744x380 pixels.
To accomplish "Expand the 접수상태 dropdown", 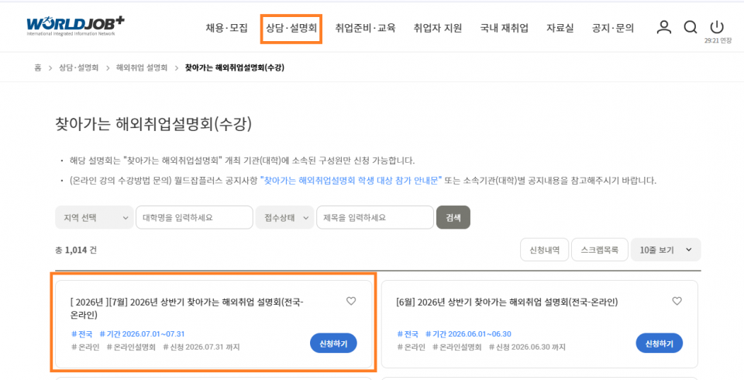I will (x=284, y=218).
